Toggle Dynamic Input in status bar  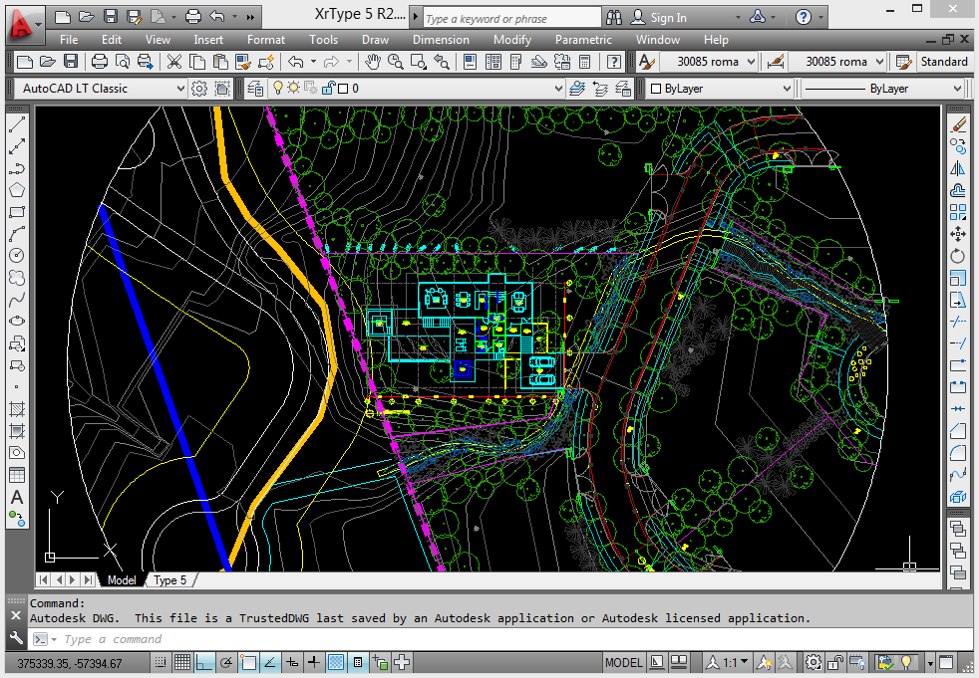[291, 662]
